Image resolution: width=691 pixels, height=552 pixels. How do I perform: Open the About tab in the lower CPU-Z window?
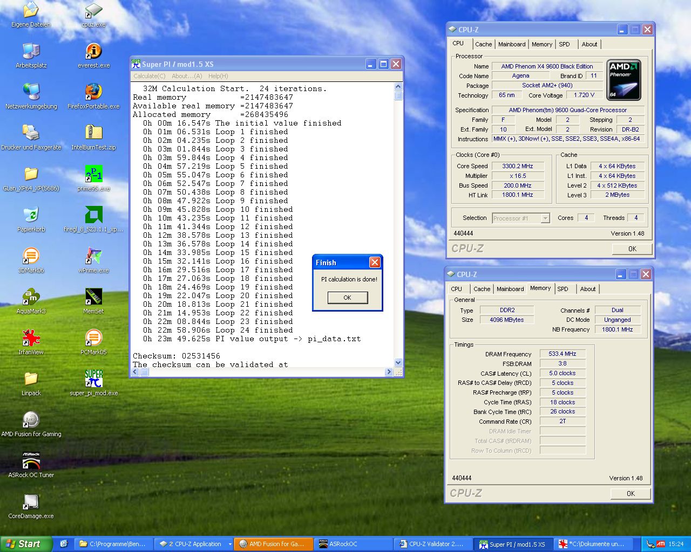click(587, 289)
